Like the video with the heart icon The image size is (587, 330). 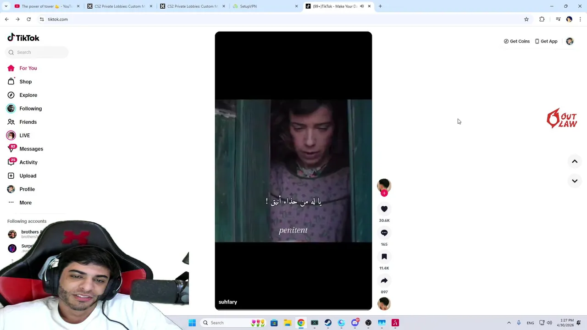[384, 209]
